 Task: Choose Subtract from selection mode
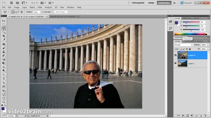pyautogui.click(x=18, y=12)
